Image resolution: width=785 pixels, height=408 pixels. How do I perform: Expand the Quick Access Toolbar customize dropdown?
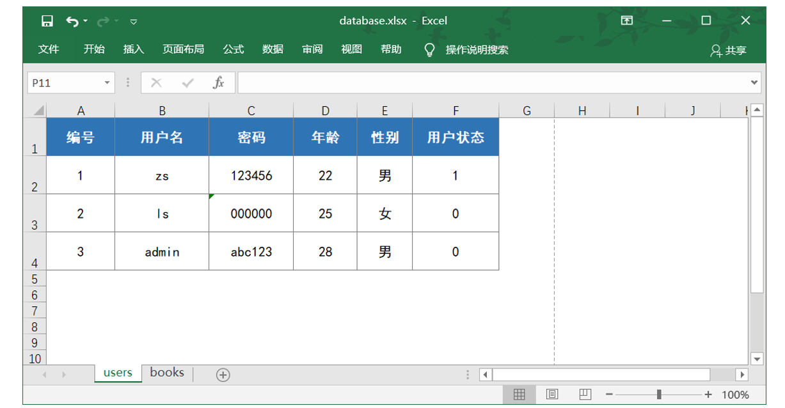(x=132, y=20)
